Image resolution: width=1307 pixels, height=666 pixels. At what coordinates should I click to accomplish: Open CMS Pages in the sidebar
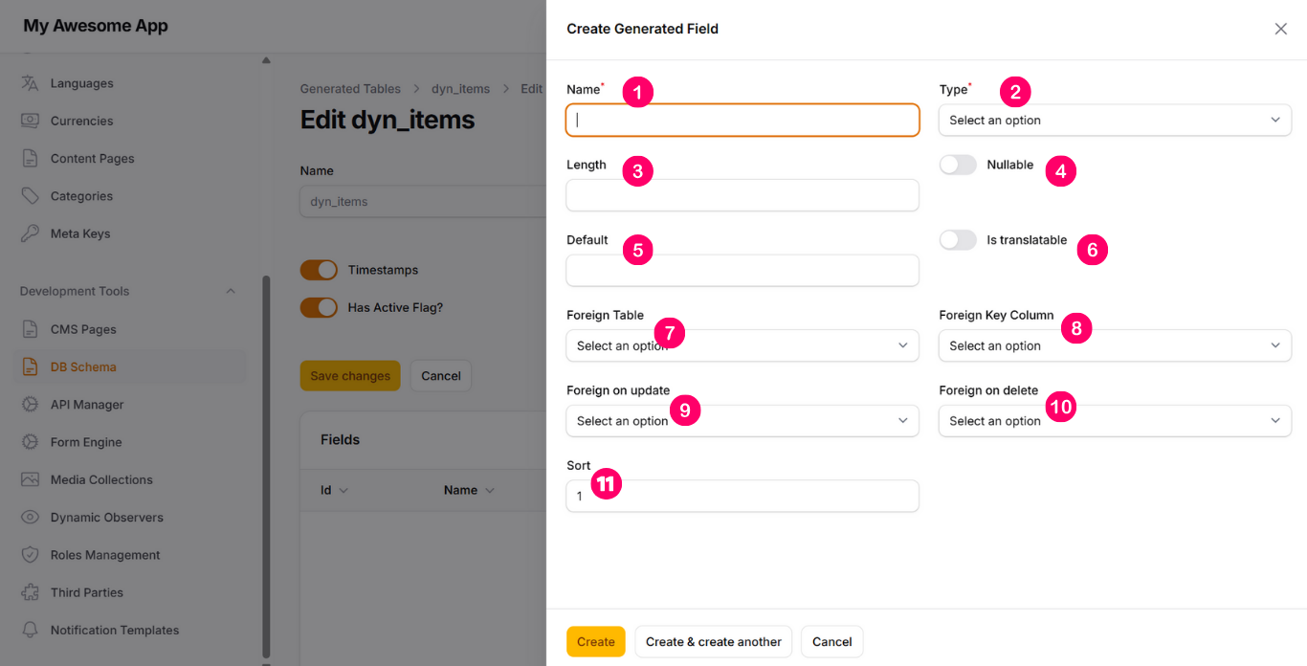coord(83,329)
